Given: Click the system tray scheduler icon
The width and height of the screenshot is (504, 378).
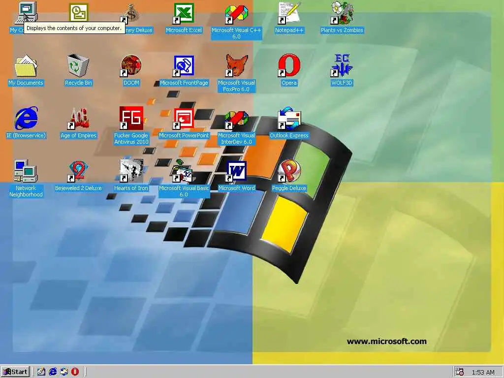Looking at the screenshot, I should click(460, 372).
